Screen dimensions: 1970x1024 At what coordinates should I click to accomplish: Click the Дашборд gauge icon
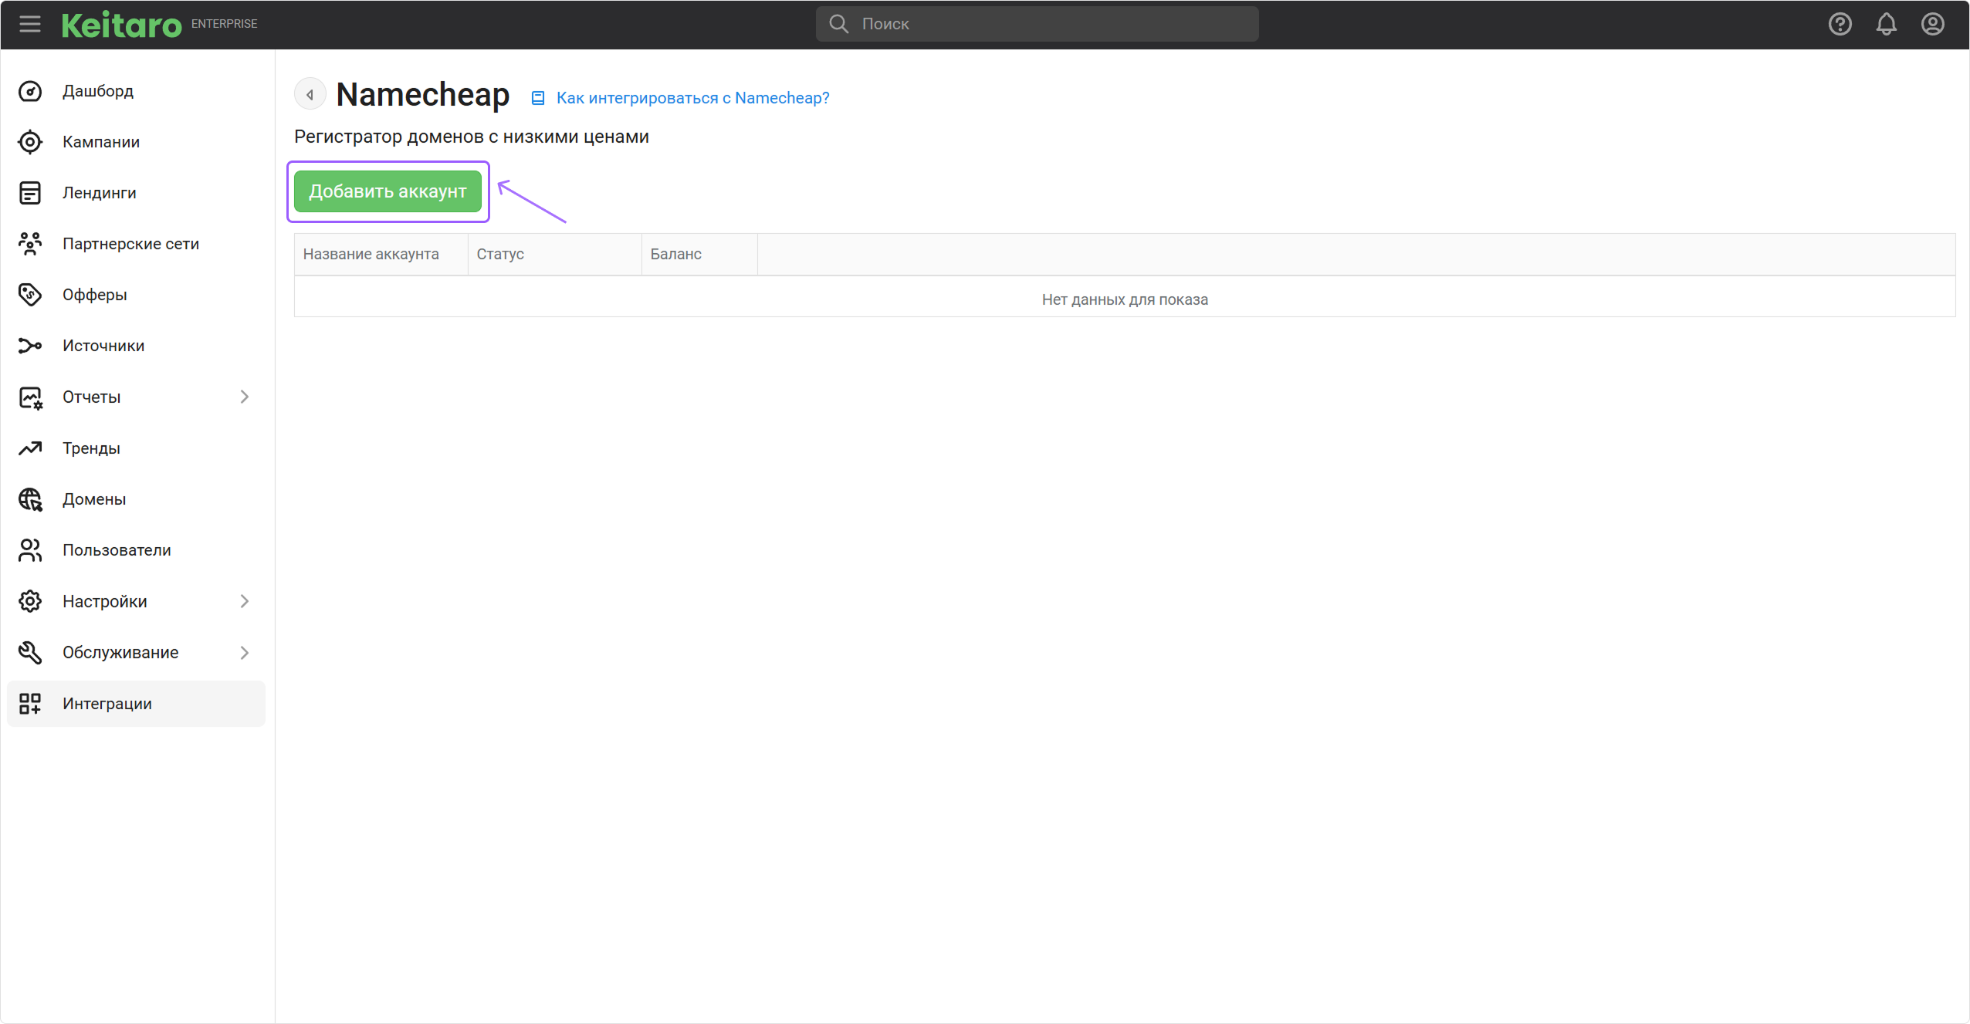pyautogui.click(x=30, y=91)
